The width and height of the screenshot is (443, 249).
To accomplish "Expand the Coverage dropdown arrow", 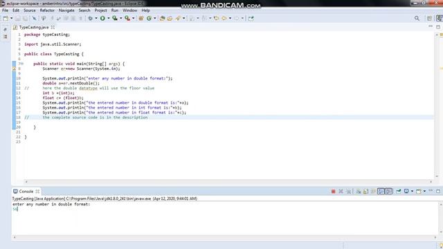I will pyautogui.click(x=121, y=19).
